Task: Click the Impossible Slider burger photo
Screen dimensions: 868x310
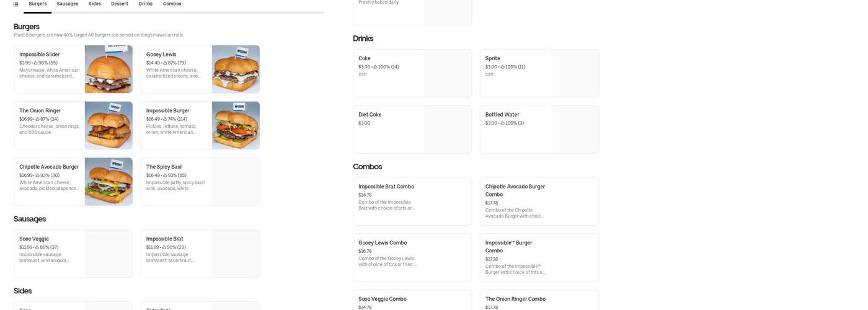Action: point(108,69)
